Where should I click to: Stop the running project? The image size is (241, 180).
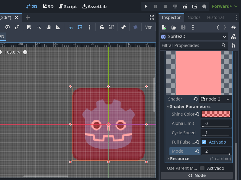[165, 6]
